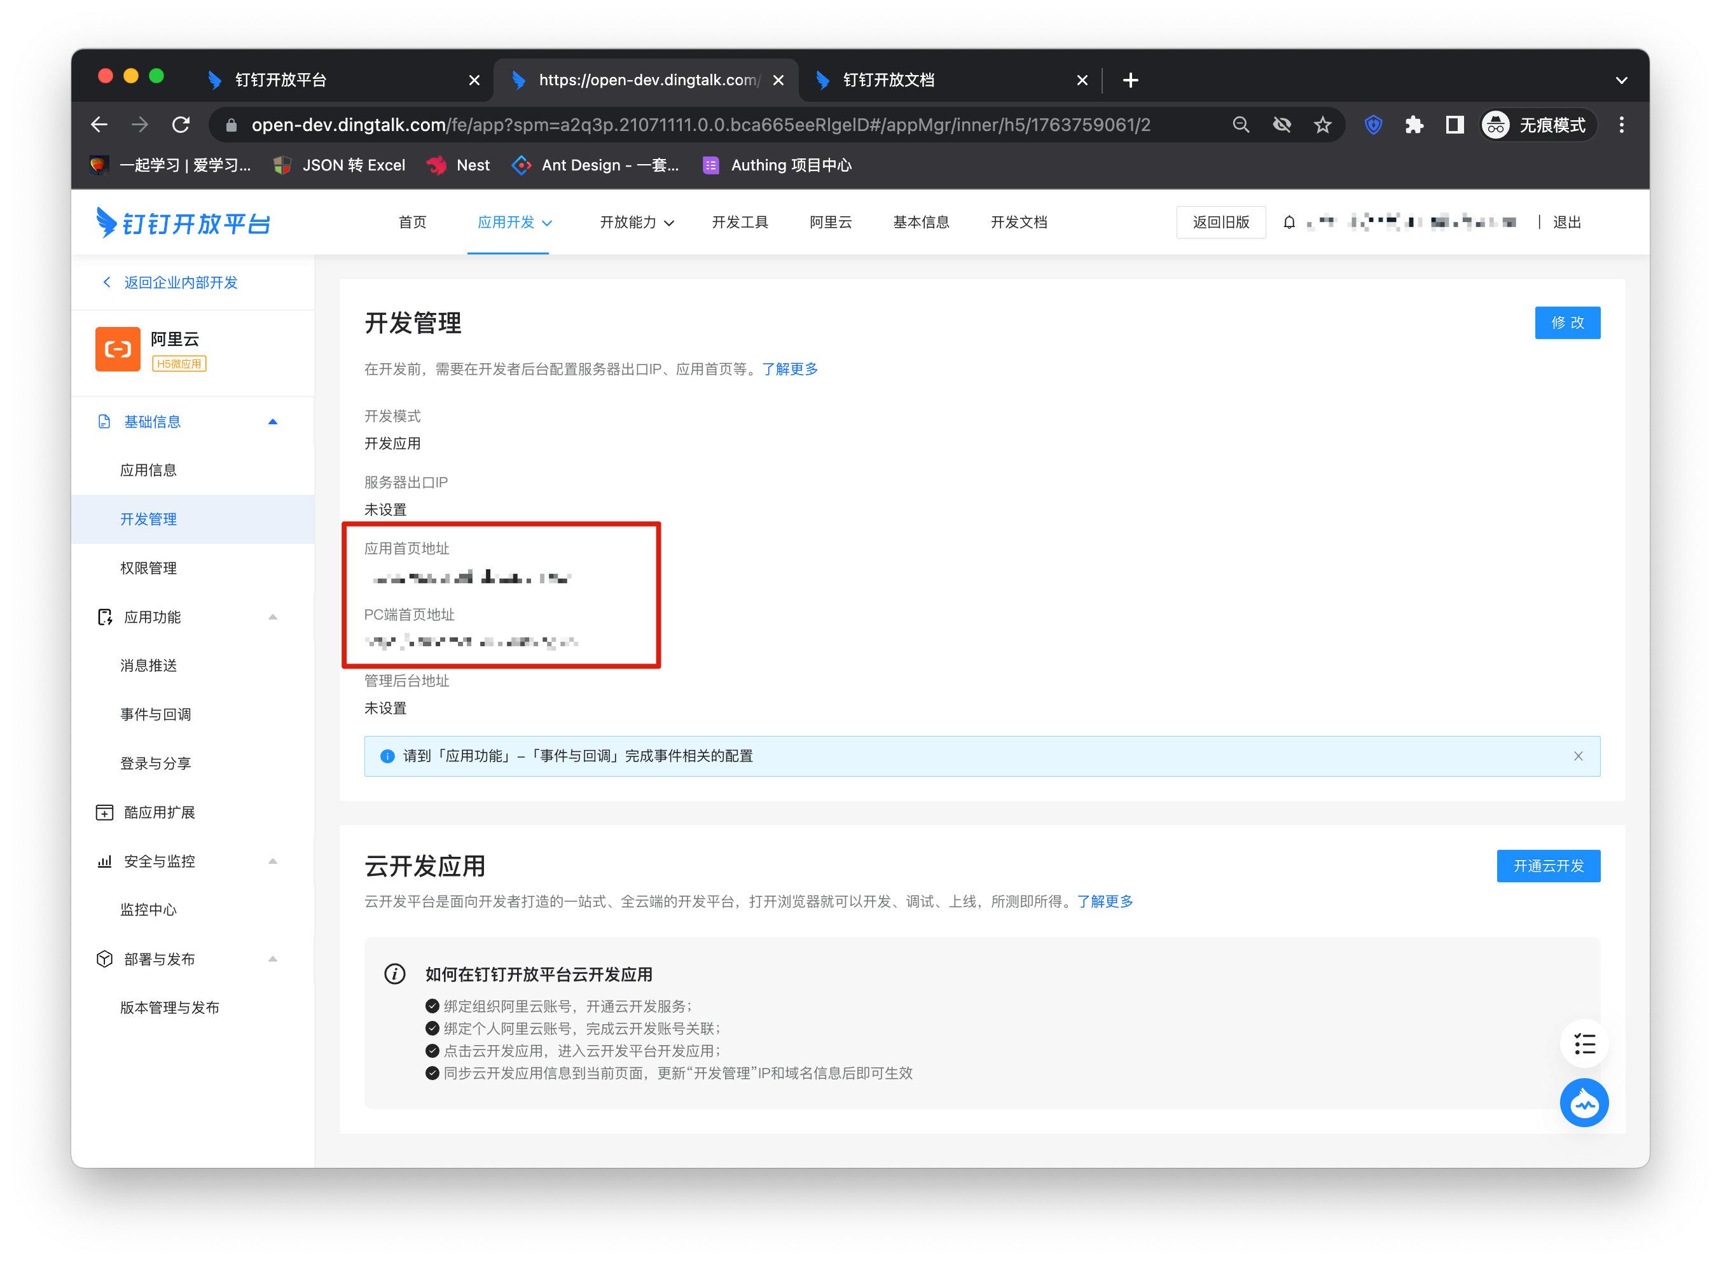Screen dimensions: 1721x1262
Task: Click the browser reload icon
Action: [181, 125]
